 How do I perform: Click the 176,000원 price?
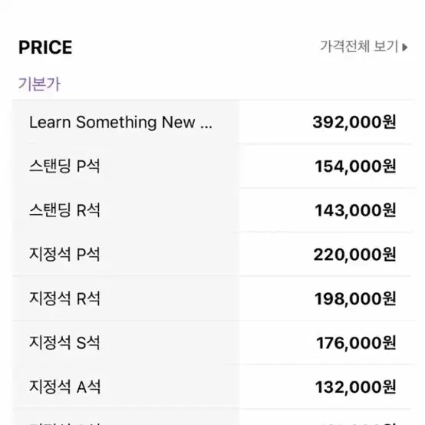pos(356,343)
